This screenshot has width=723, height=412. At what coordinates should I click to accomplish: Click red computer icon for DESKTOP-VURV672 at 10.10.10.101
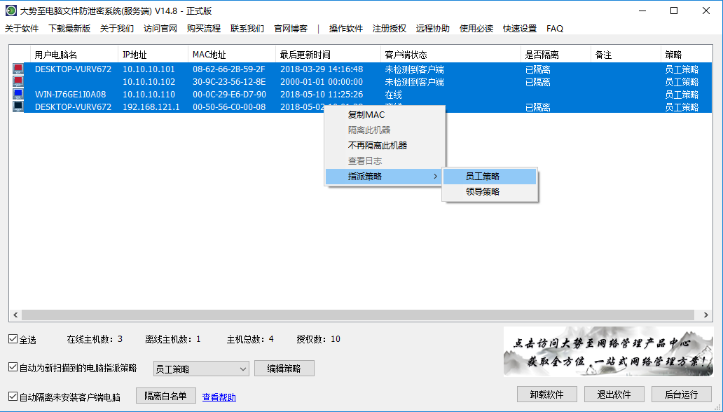coord(18,69)
